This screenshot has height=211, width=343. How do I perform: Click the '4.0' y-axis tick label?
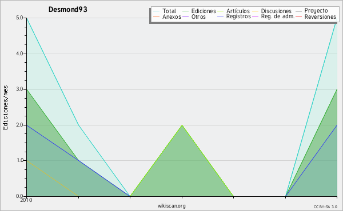click(x=19, y=54)
